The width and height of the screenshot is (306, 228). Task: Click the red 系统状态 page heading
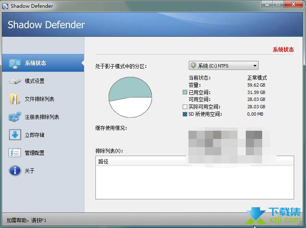283,50
